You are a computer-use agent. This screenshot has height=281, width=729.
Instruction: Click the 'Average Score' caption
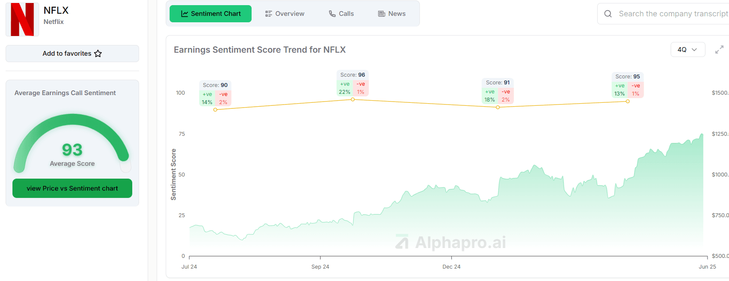coord(72,164)
